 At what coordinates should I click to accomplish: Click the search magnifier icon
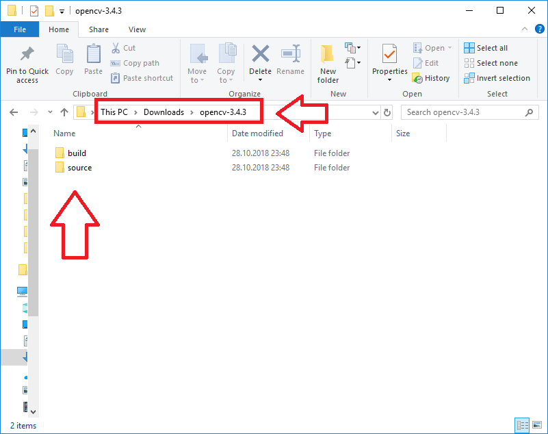[529, 112]
